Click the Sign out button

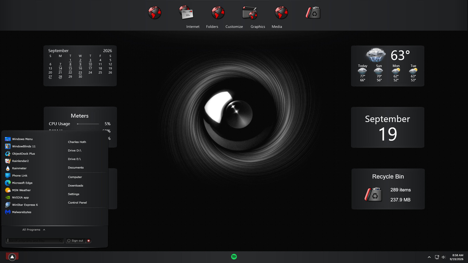point(75,240)
